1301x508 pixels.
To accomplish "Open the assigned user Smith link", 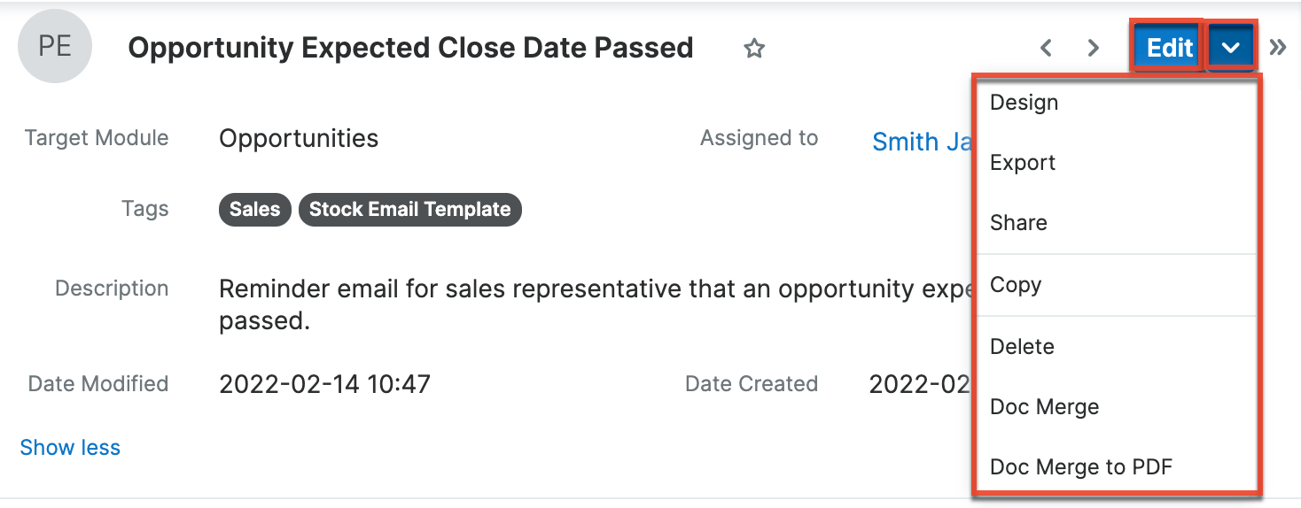I will [922, 142].
